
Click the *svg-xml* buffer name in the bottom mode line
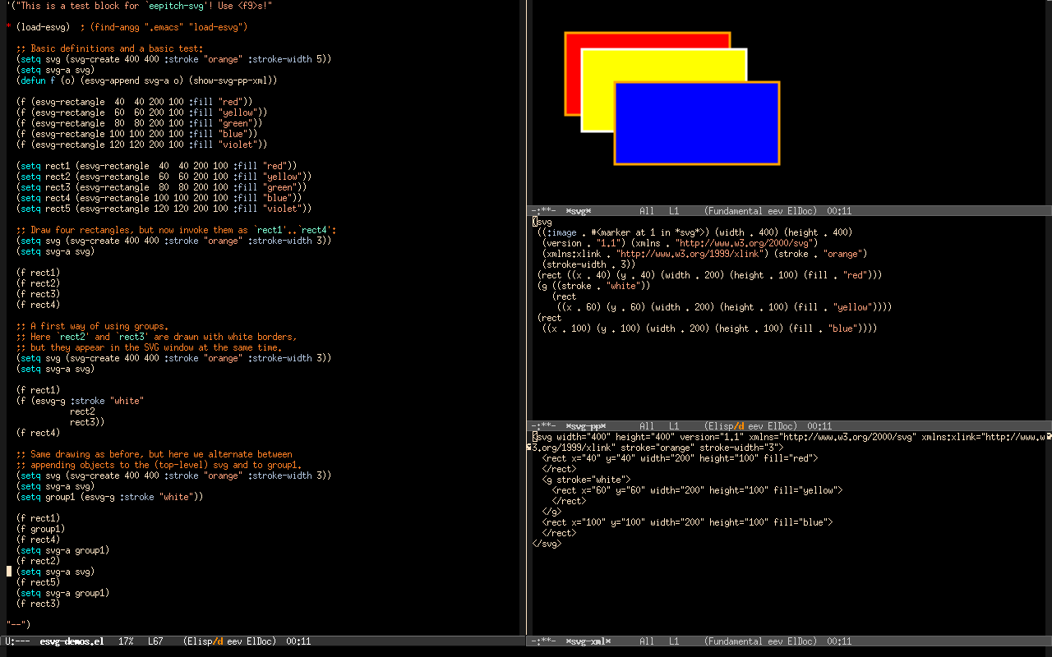click(588, 641)
